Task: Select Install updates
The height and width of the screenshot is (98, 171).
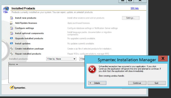Action: click(23, 43)
